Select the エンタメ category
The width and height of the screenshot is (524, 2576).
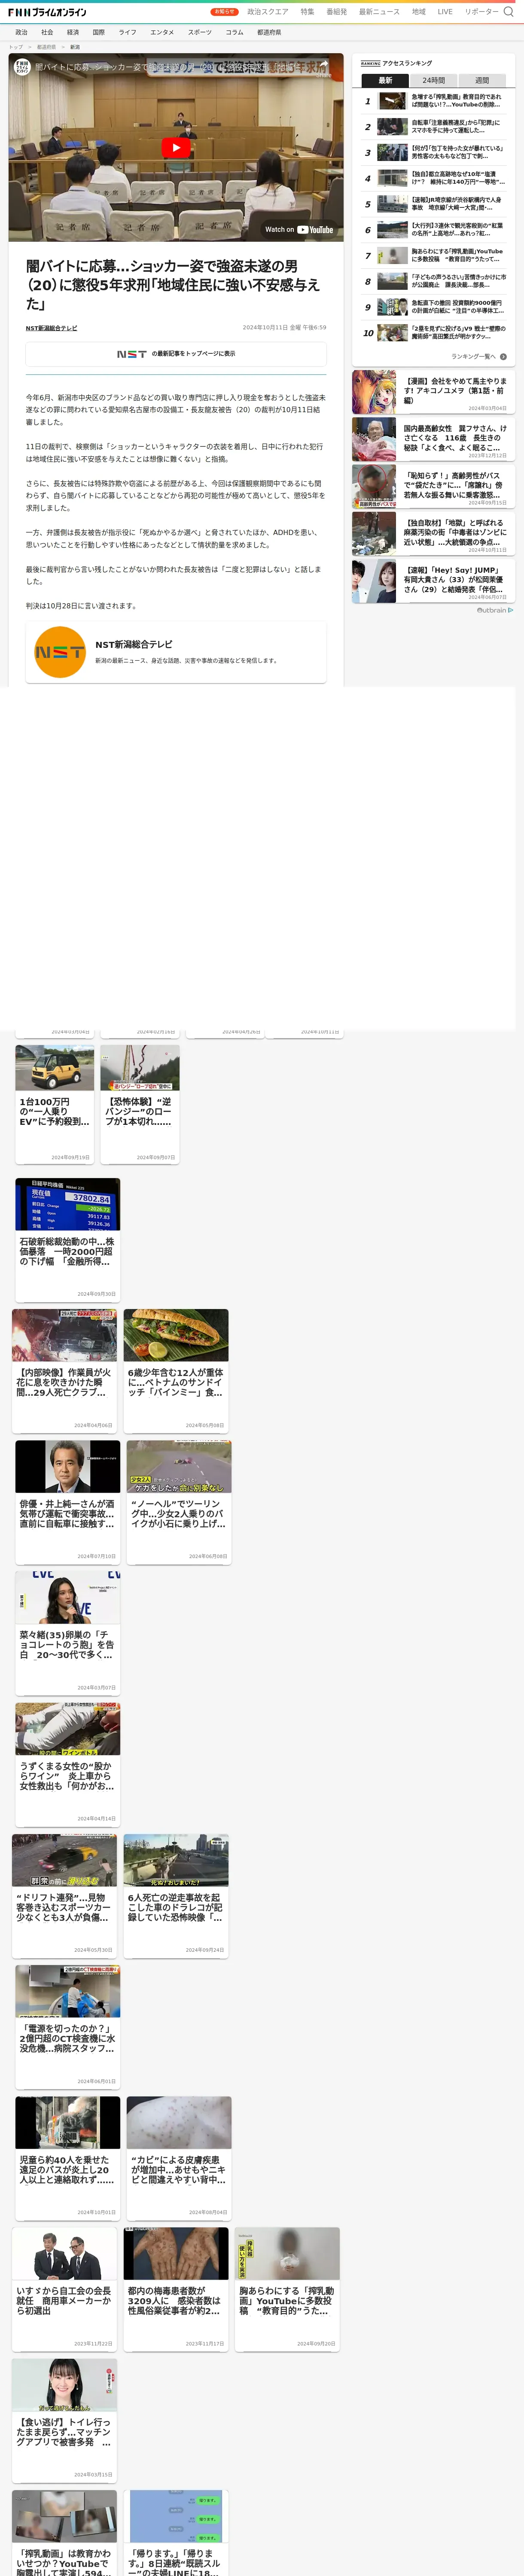coord(162,32)
